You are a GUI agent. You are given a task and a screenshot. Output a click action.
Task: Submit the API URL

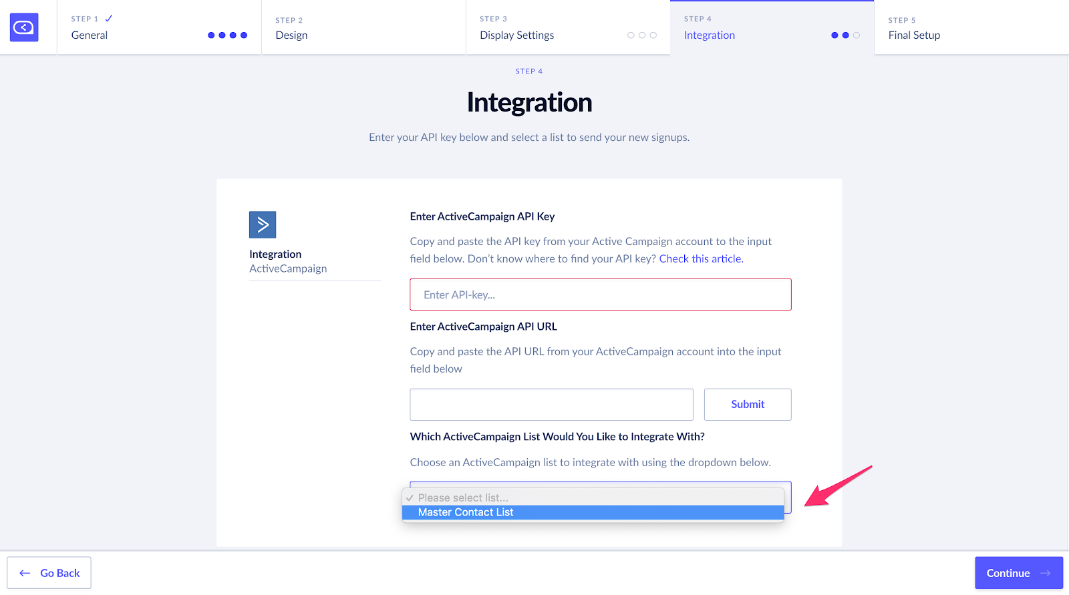click(x=748, y=405)
